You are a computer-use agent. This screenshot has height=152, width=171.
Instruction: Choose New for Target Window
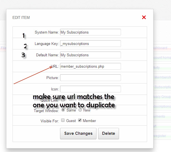tap(80, 110)
